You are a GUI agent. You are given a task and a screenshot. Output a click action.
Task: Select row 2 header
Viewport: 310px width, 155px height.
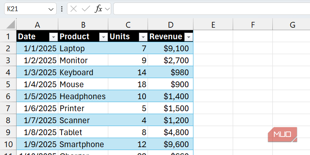8,48
